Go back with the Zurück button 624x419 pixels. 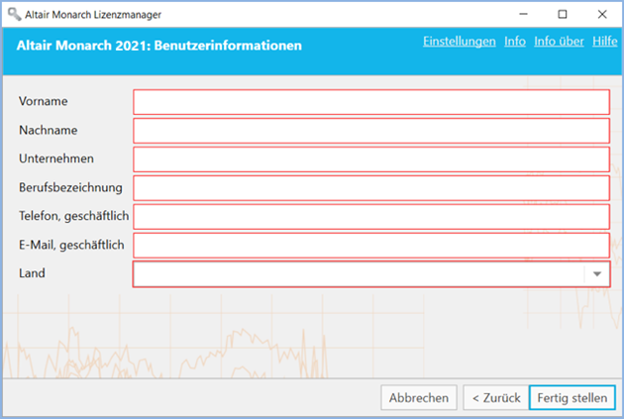tap(495, 398)
